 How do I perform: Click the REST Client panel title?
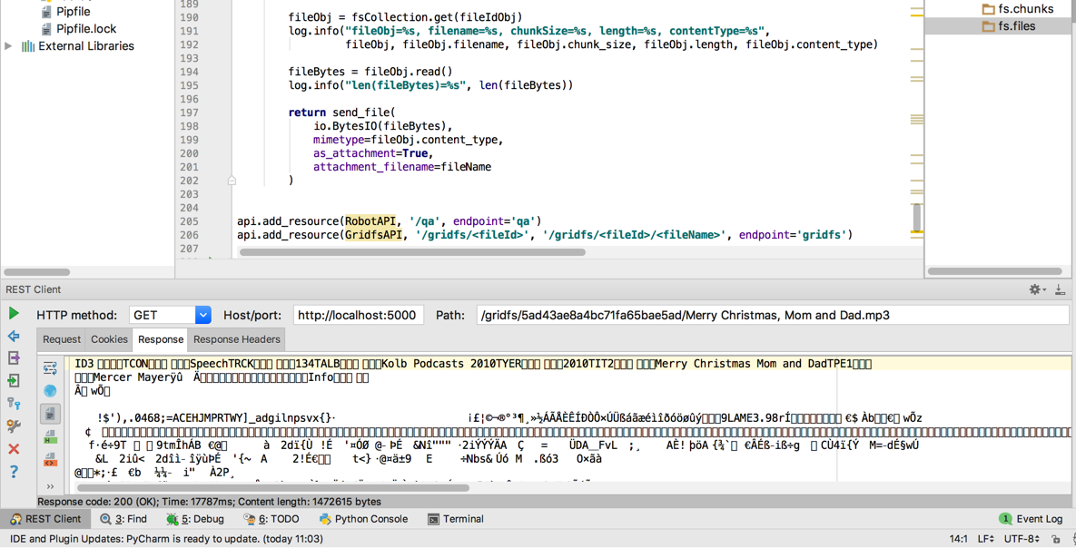[34, 289]
